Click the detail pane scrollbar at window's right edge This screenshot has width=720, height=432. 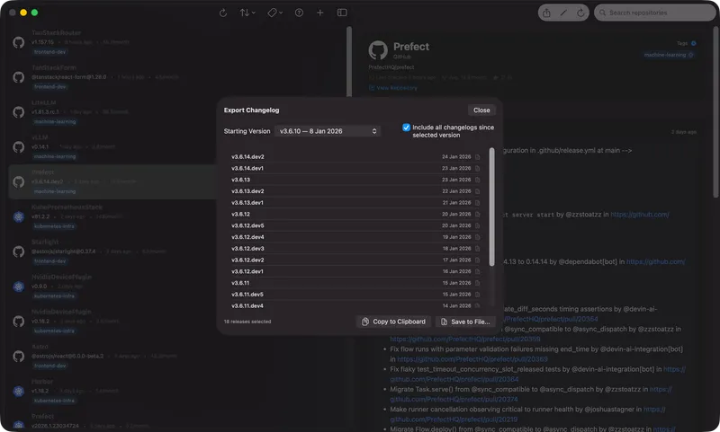715,112
